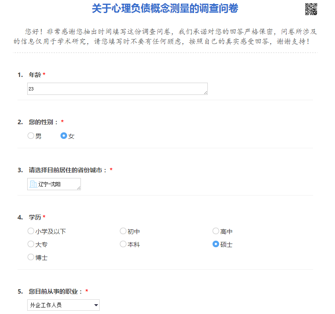Select the 女 gender radio button
335x314 pixels.
(64, 136)
